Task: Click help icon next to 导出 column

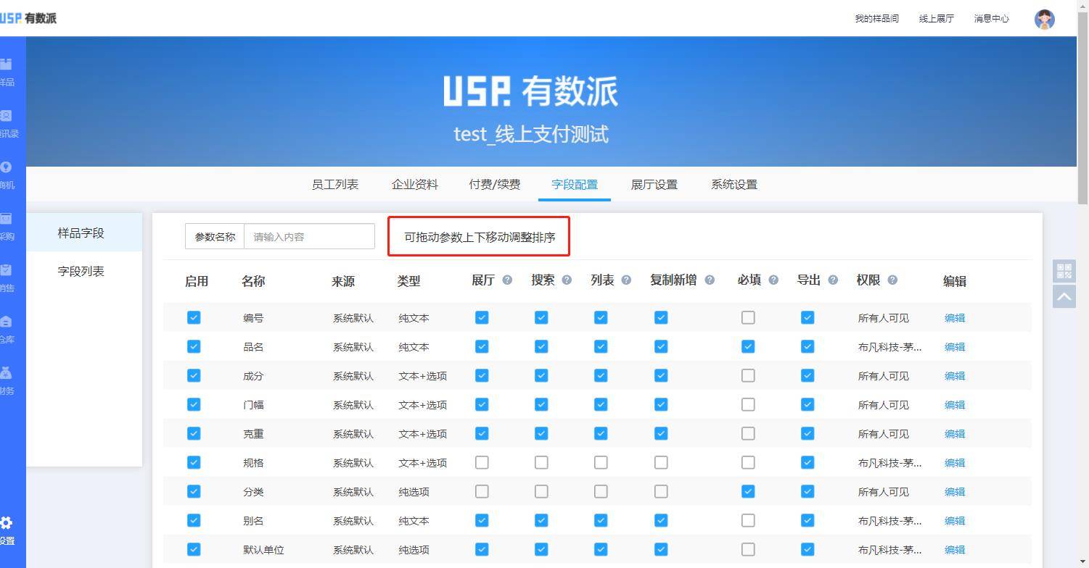Action: 833,280
